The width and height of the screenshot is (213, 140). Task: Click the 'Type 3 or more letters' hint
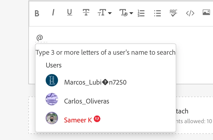point(105,53)
